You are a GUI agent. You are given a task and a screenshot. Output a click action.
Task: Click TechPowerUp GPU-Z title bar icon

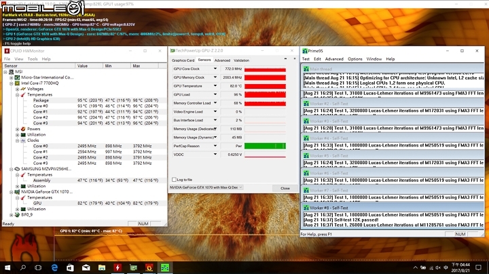[x=173, y=50]
